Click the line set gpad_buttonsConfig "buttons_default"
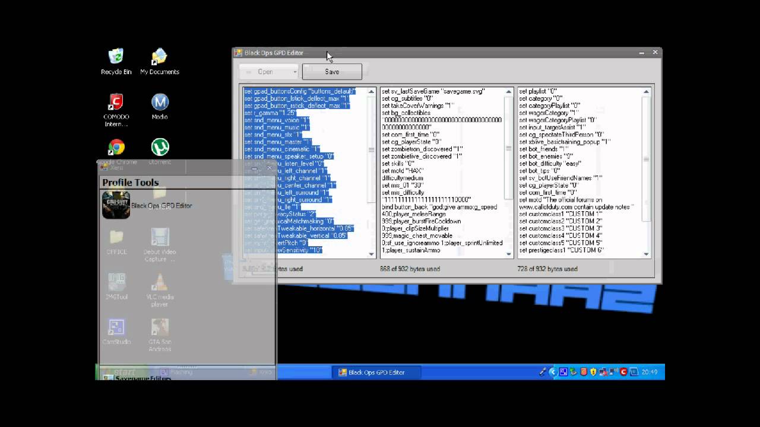Viewport: 760px width, 427px height. 300,91
